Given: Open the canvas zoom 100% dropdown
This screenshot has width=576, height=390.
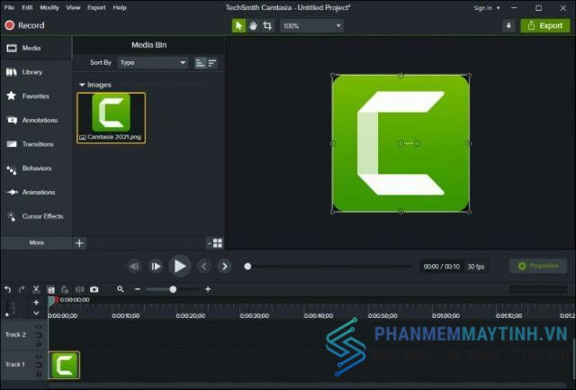Looking at the screenshot, I should pos(312,26).
